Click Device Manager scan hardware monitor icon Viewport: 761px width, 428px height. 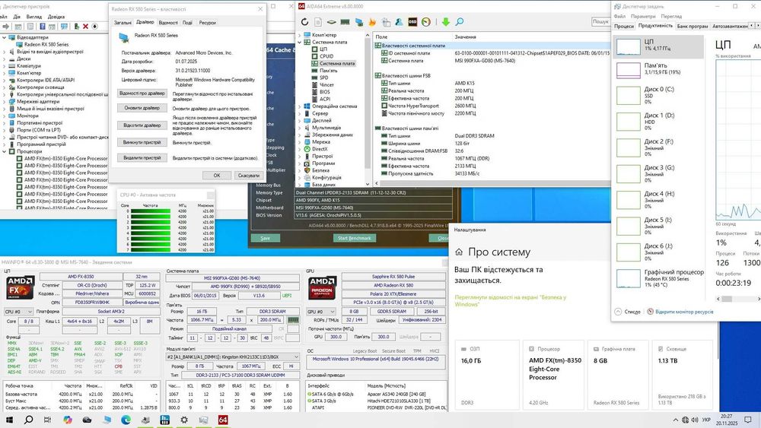pyautogui.click(x=64, y=26)
